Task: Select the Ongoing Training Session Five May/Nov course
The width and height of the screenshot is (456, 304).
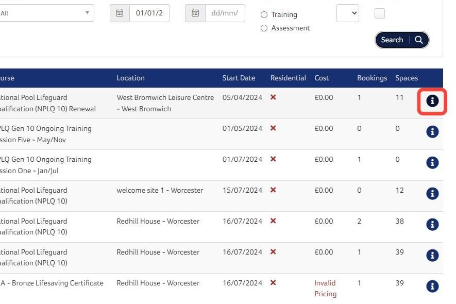Action: click(46, 134)
